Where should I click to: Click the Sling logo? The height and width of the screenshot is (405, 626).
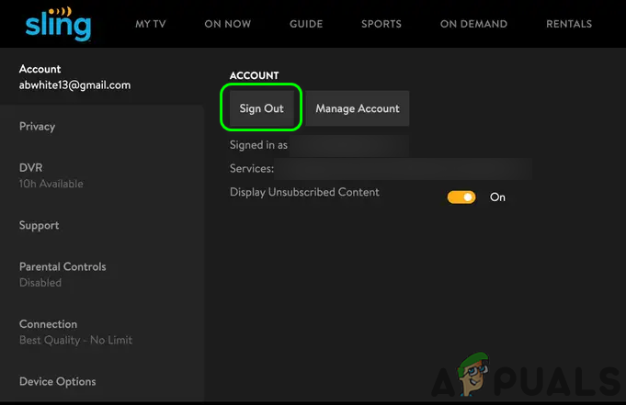[58, 23]
